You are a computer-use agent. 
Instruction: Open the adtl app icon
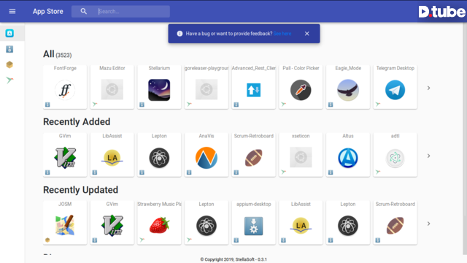[x=395, y=158]
